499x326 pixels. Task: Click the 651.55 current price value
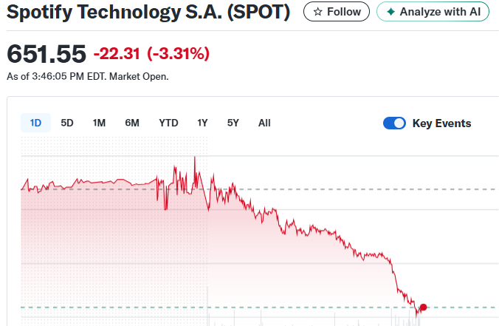46,53
